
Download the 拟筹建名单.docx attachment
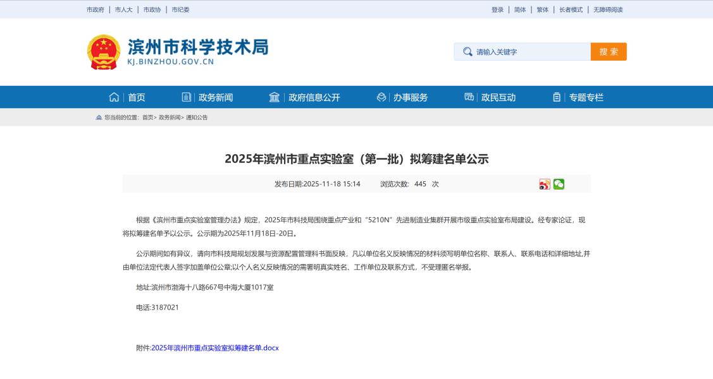(x=214, y=348)
